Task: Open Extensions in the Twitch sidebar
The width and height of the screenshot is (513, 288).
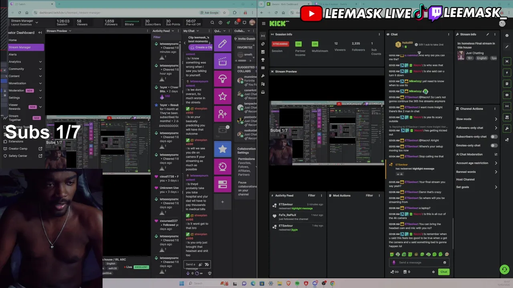Action: point(16,142)
